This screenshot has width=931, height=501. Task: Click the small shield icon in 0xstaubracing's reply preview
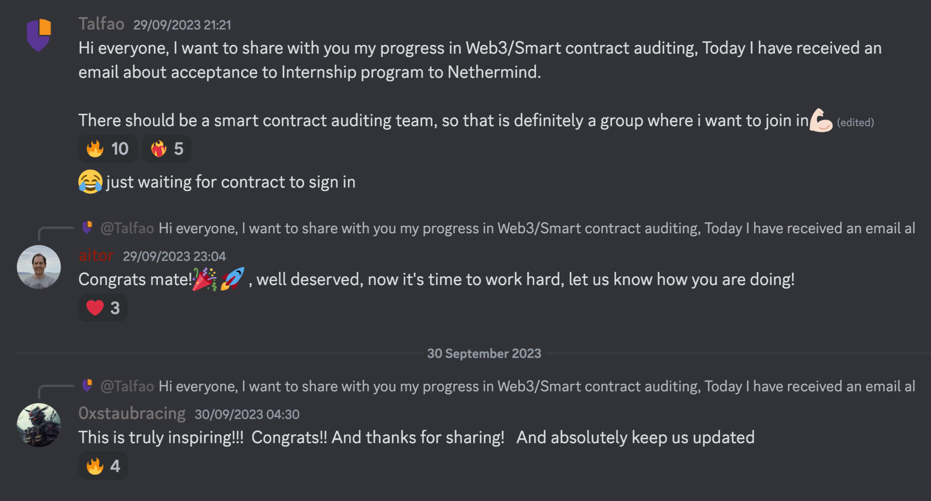click(87, 386)
